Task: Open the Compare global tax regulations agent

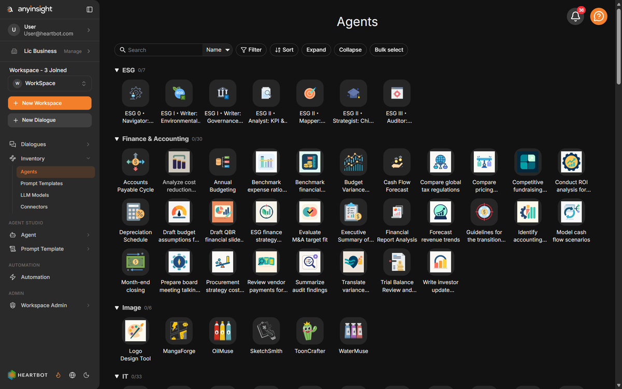Action: [441, 162]
